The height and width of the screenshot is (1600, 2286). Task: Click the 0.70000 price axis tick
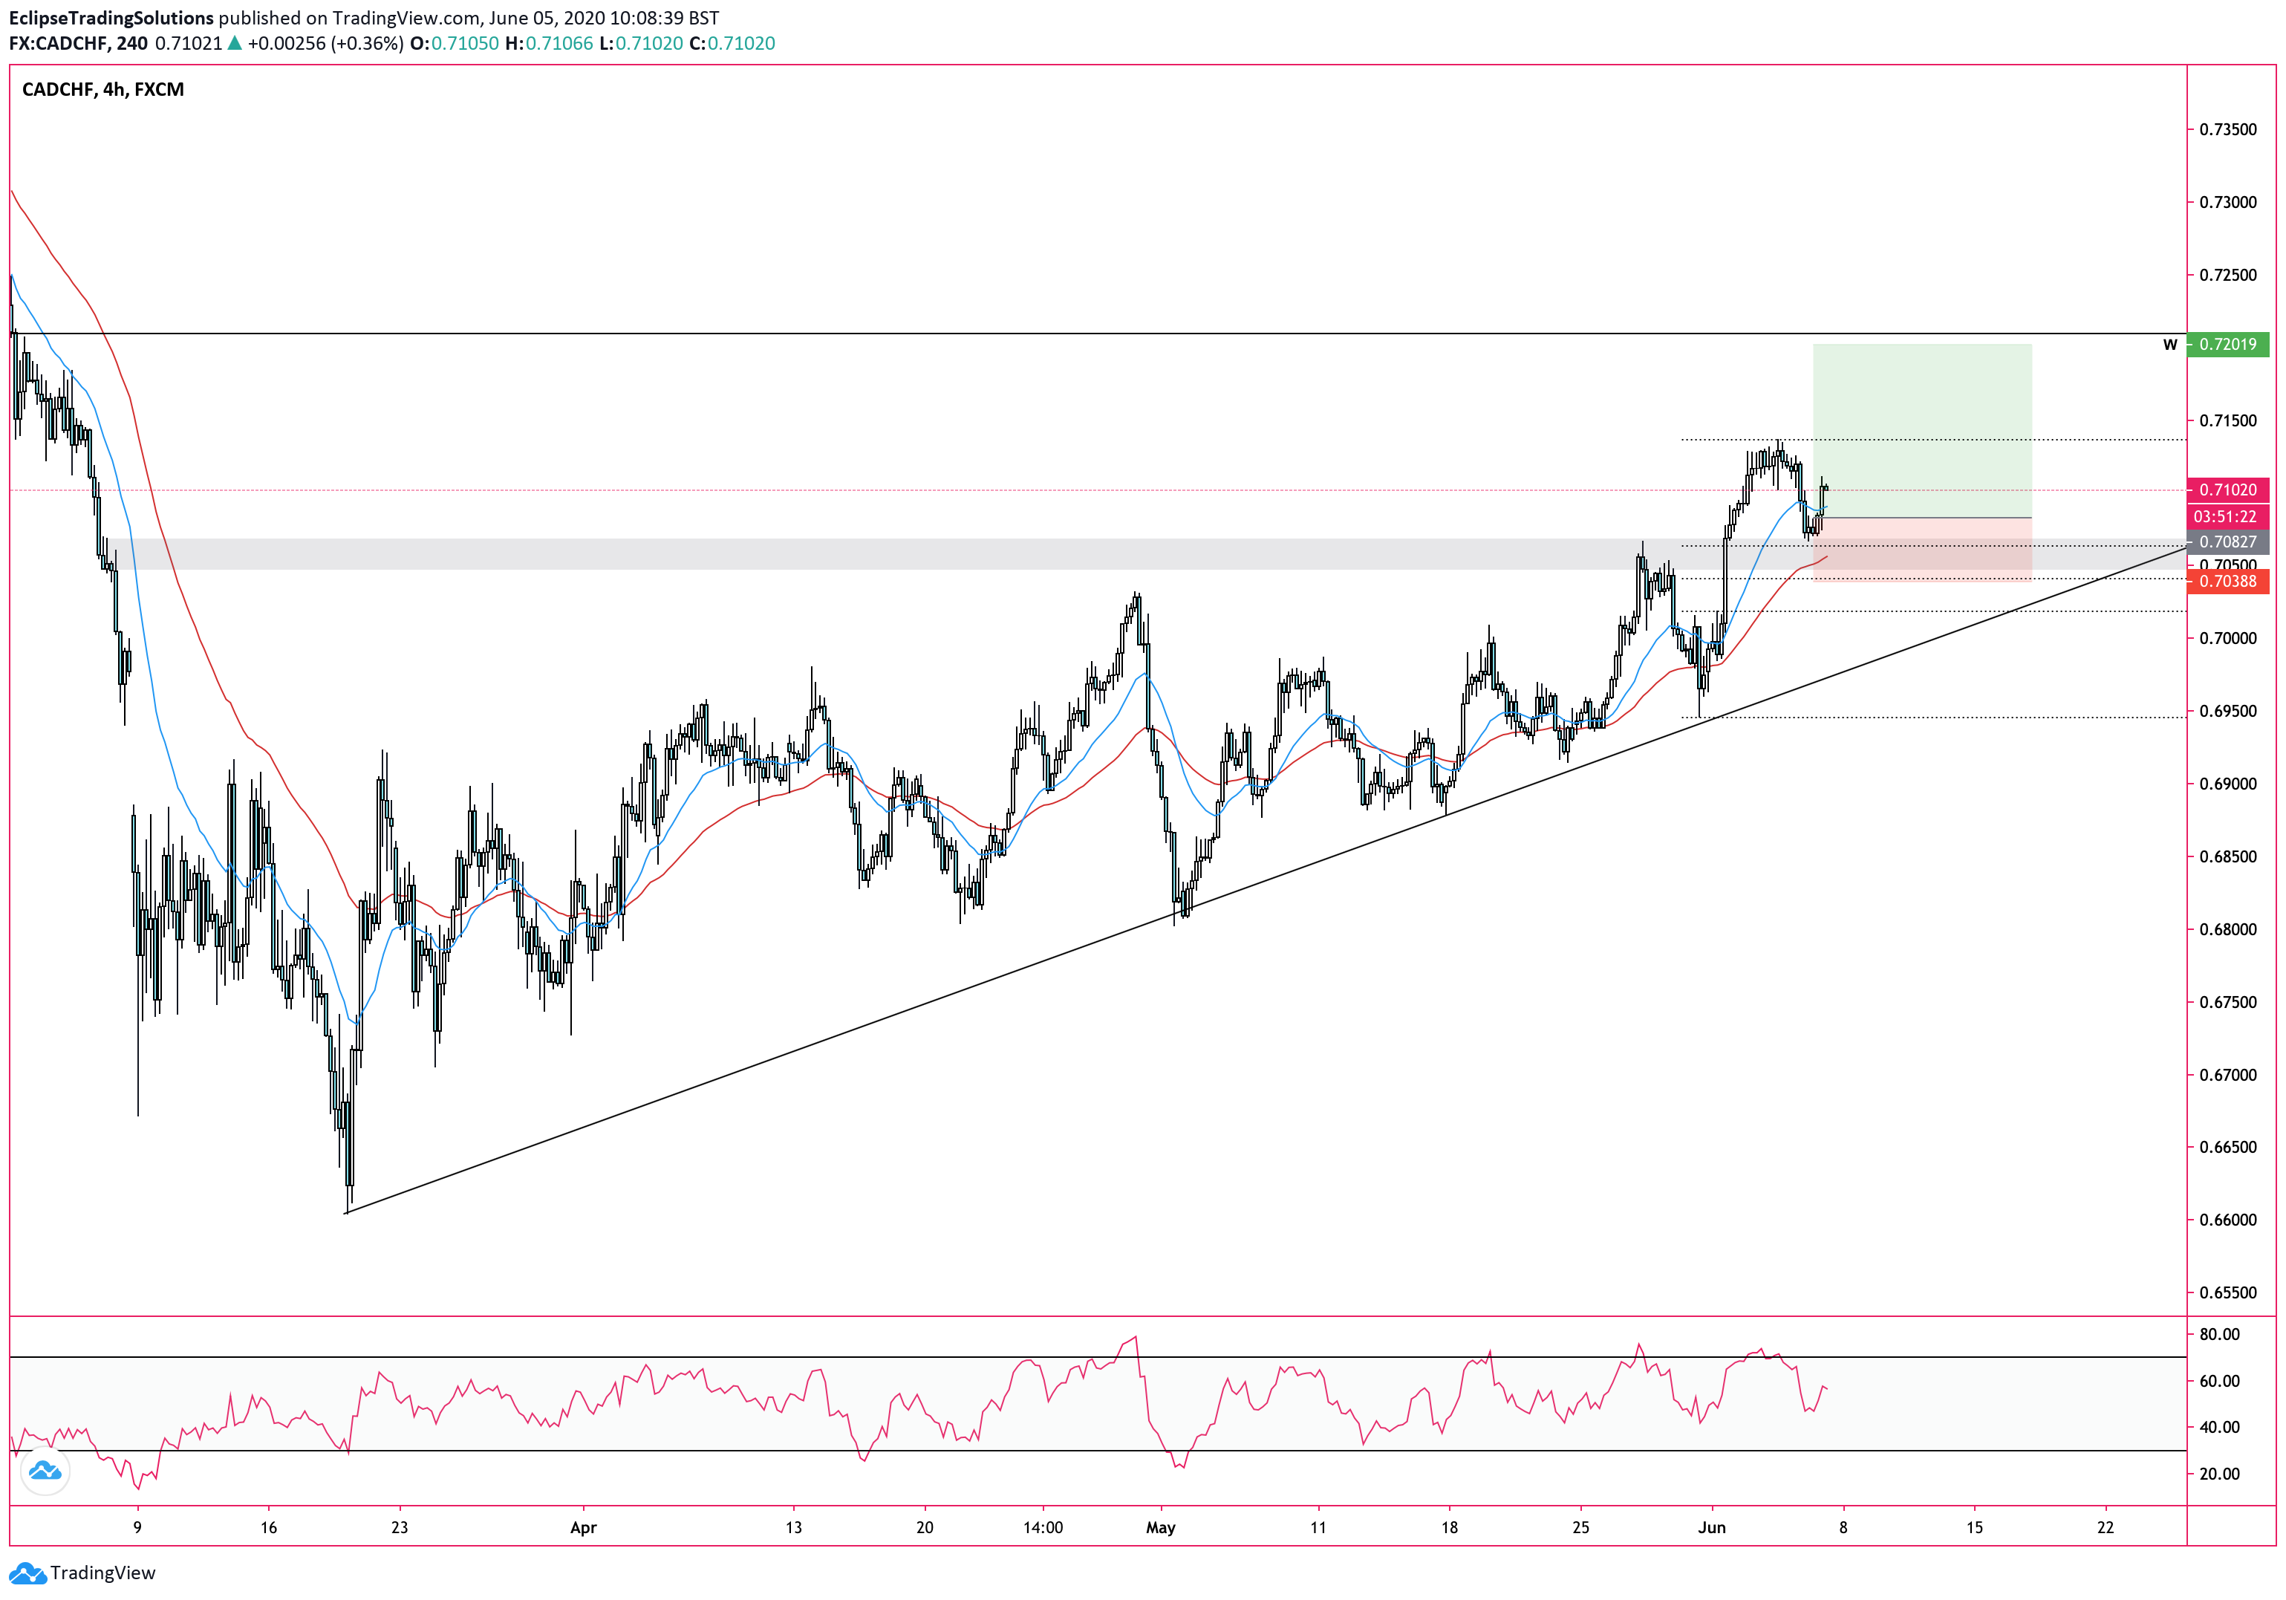2228,638
